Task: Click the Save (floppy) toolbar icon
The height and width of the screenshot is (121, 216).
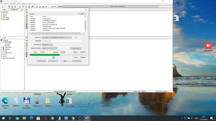Action: [x=12, y=7]
